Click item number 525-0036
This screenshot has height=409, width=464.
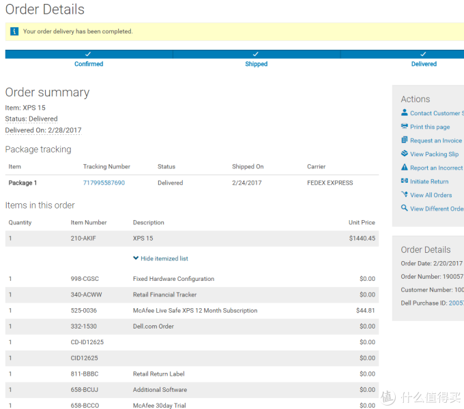coord(83,311)
